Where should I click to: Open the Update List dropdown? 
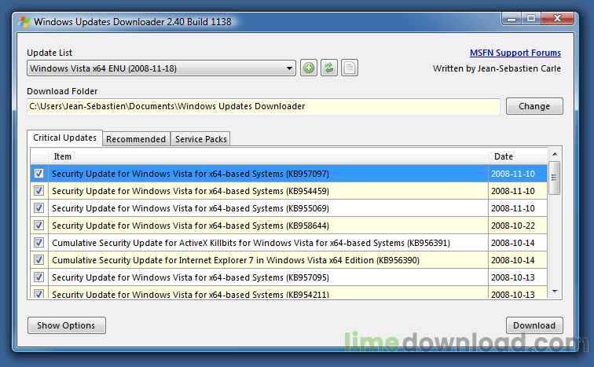click(x=161, y=68)
